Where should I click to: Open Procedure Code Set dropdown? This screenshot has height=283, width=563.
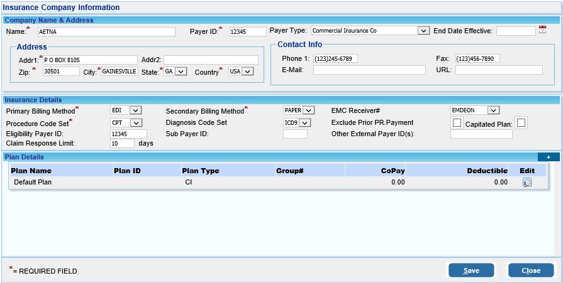135,122
